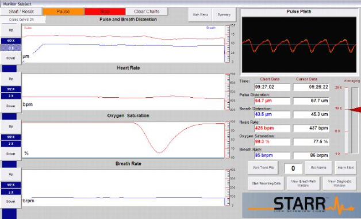
Task: Shift Oxygen Saturation chart Down
Action: pos(11,154)
